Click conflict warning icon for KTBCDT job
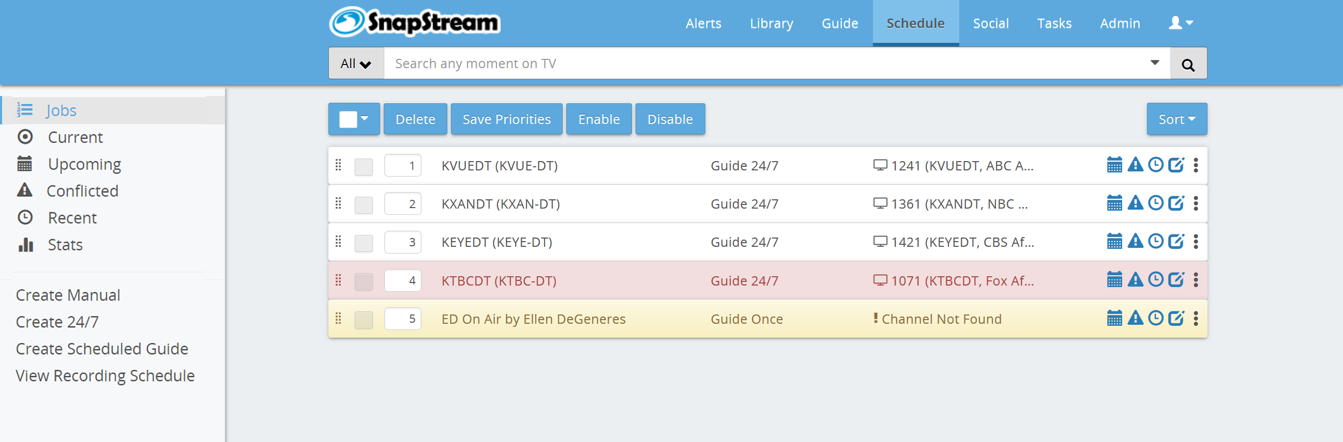 click(x=1135, y=279)
